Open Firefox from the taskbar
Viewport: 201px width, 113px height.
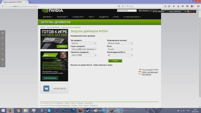tap(10, 110)
